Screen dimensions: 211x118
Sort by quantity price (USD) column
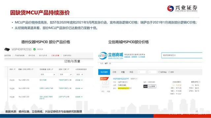point(26,69)
